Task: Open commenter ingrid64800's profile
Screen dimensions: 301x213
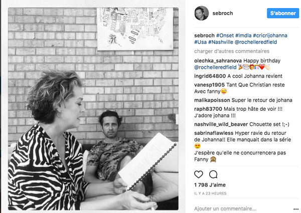Action: point(210,76)
